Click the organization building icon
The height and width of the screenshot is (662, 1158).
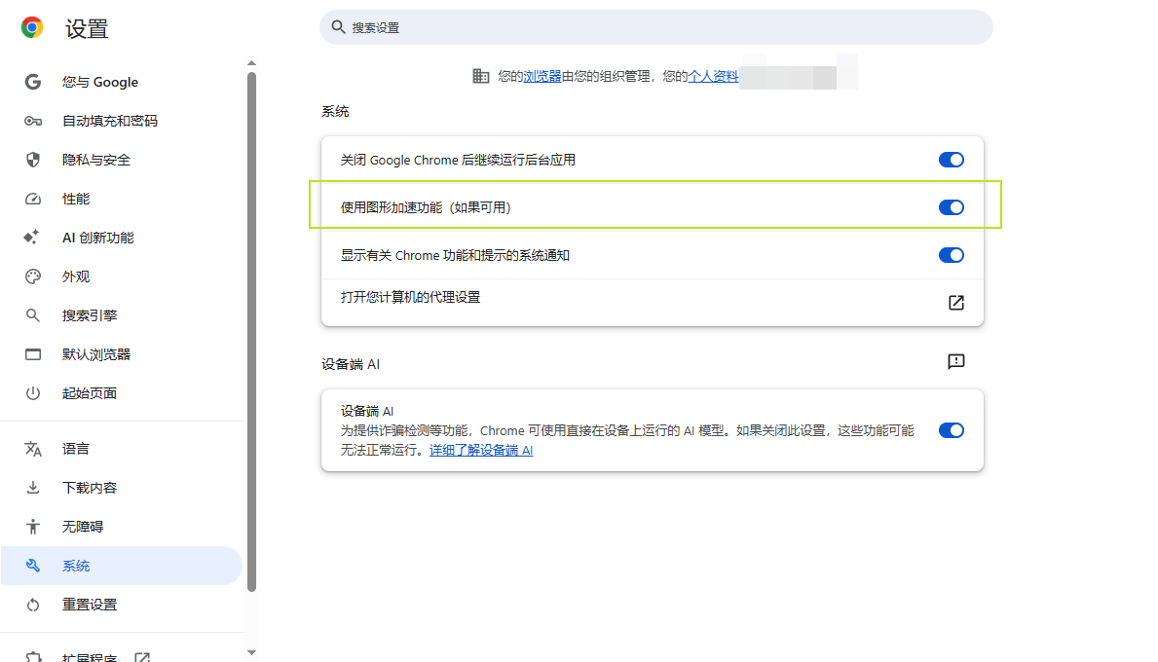[x=481, y=76]
